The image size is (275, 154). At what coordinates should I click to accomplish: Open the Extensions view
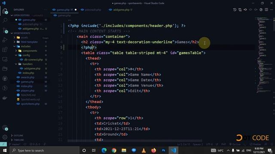coord(5,50)
